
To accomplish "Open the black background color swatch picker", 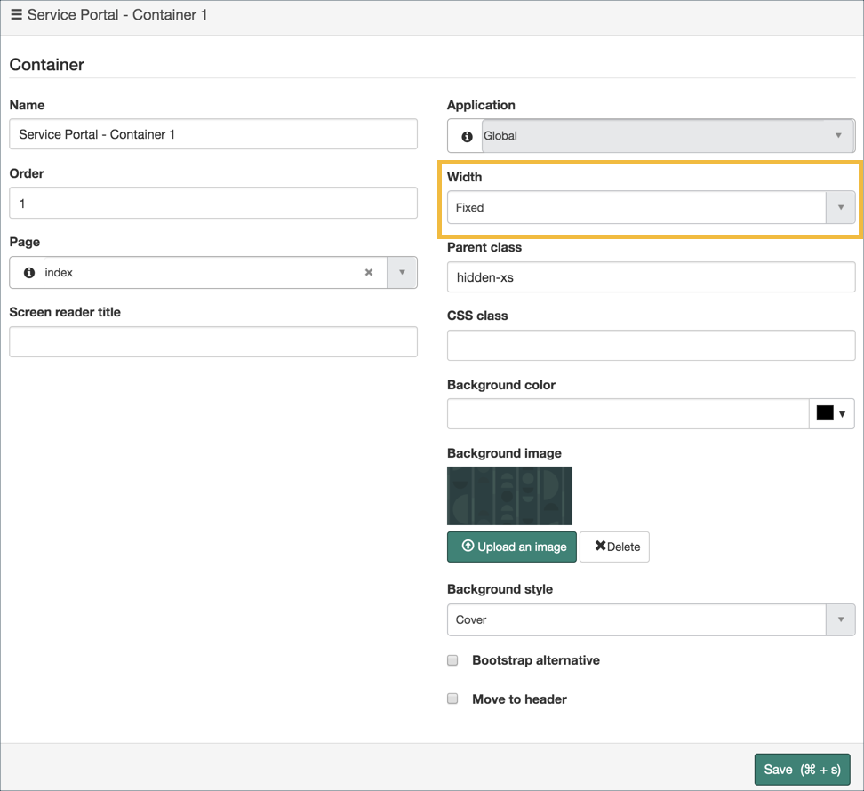I will pyautogui.click(x=831, y=413).
